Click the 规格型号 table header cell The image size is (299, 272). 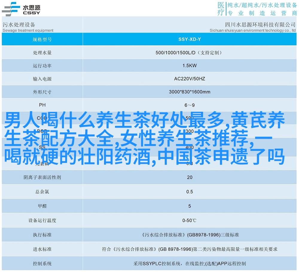42,39
